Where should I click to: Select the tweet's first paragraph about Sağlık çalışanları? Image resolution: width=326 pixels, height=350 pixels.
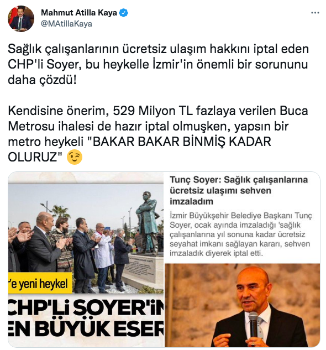[158, 65]
